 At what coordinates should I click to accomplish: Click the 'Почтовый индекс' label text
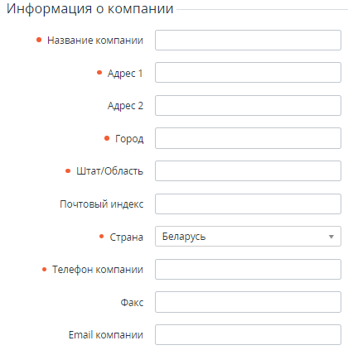(x=102, y=204)
